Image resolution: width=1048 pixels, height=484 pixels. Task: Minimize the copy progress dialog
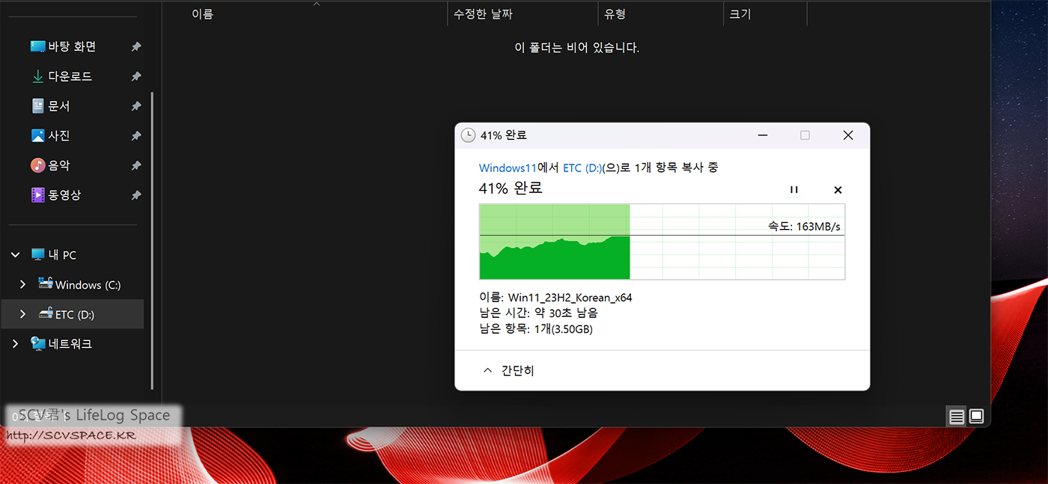point(763,135)
